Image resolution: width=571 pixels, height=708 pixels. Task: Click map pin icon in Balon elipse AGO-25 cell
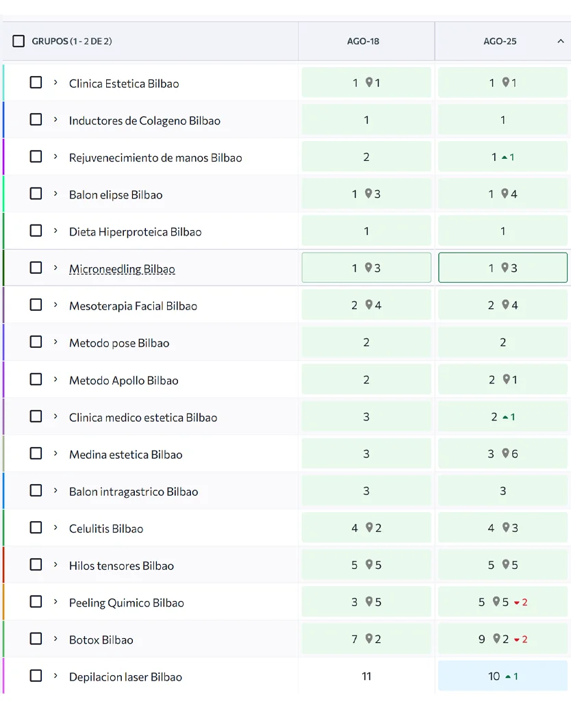pyautogui.click(x=505, y=193)
